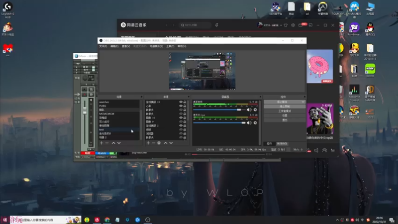Open source properties gear in Sources panel
This screenshot has height=224, width=398.
(x=159, y=143)
